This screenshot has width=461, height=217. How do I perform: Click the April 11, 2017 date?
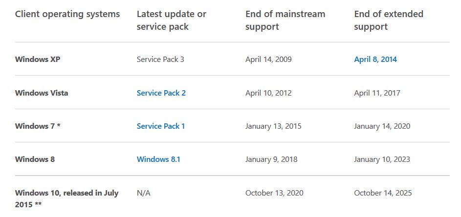[x=377, y=93]
